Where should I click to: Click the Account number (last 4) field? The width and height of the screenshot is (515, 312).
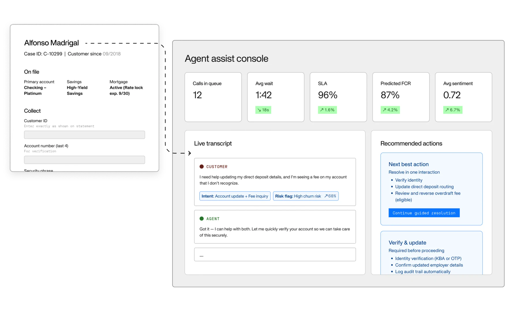[84, 160]
